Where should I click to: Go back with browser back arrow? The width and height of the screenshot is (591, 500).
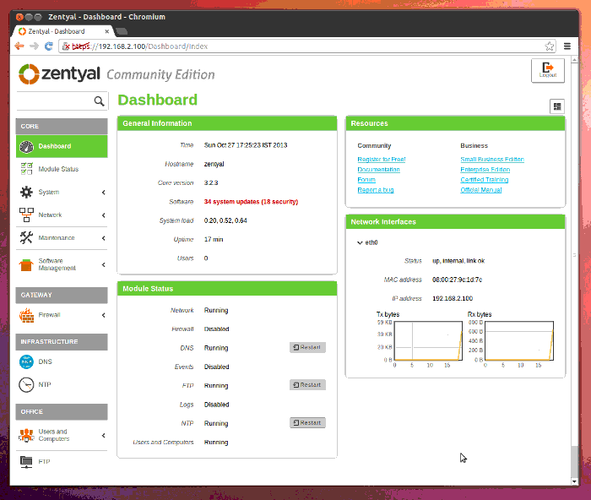[x=19, y=46]
